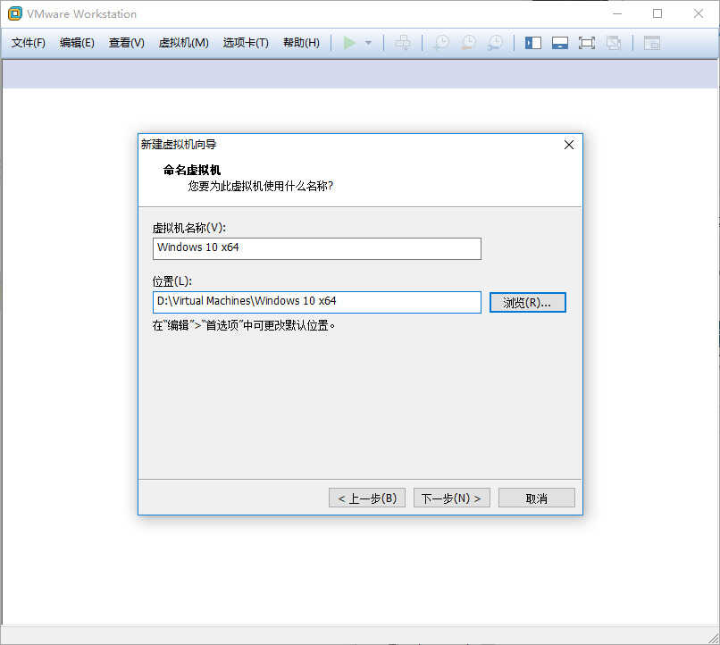Proceed with the 下一步(N) button

(x=452, y=498)
